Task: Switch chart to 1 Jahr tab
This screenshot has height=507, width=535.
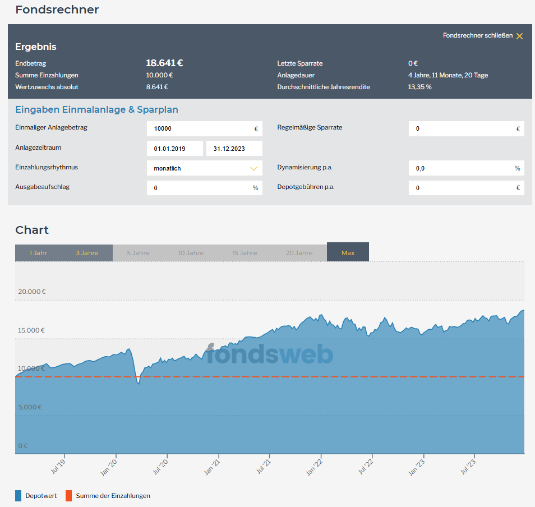Action: tap(38, 253)
